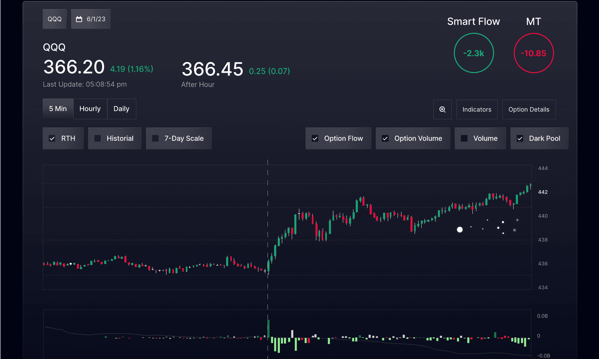Click the Smart Flow -2.3k circle
This screenshot has height=359, width=599.
tap(474, 53)
